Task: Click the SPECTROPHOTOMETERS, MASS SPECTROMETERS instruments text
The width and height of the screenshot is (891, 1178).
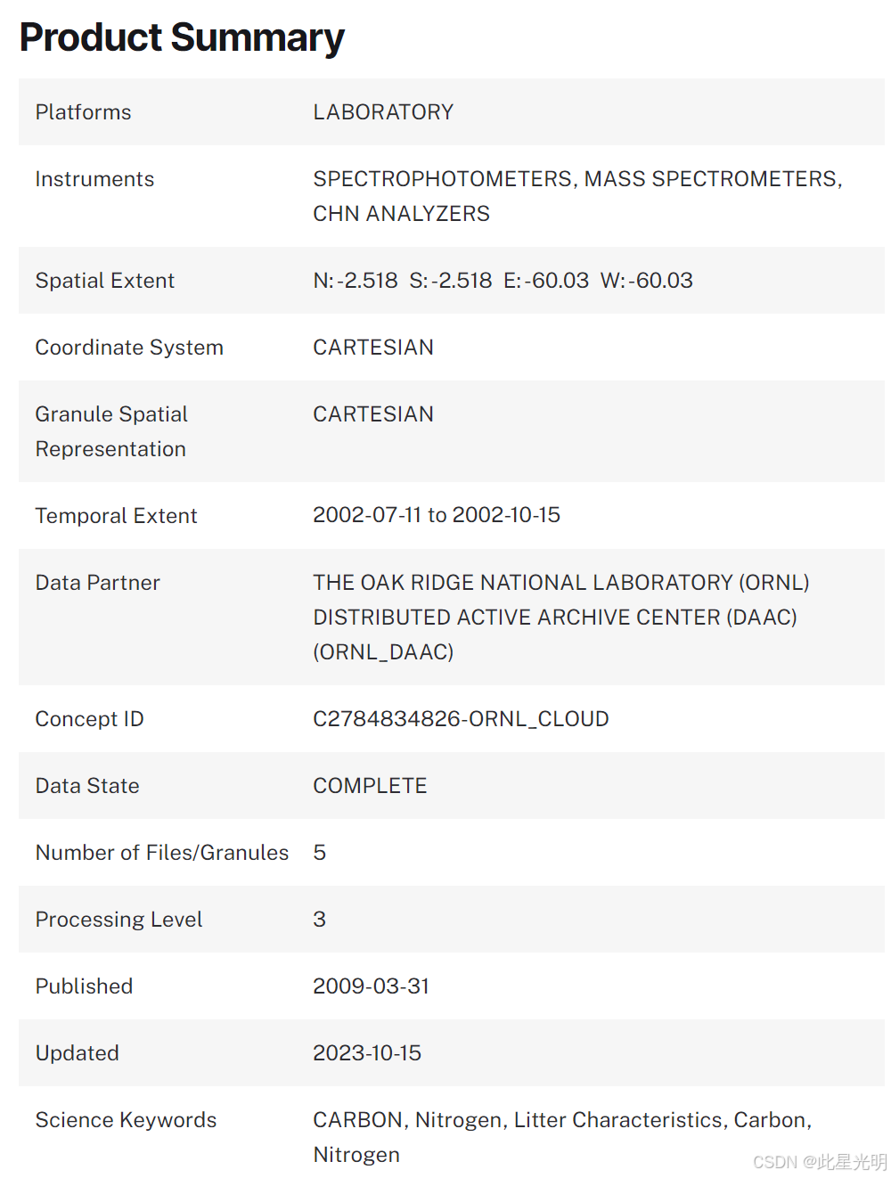Action: click(576, 179)
